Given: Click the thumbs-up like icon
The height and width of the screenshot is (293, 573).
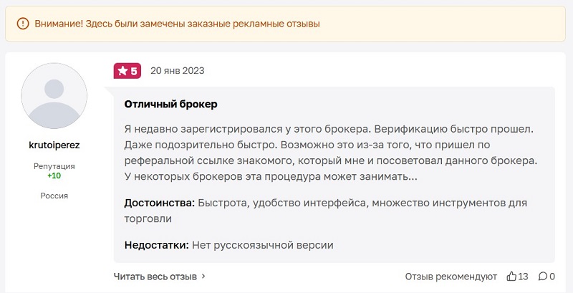Looking at the screenshot, I should click(x=511, y=276).
